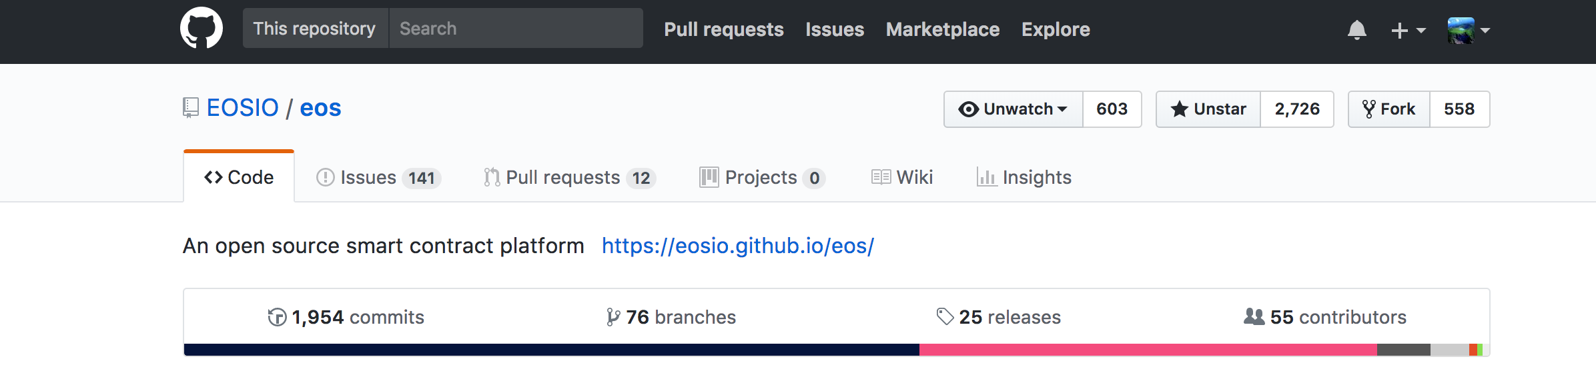Open the Wiki tab
Image resolution: width=1596 pixels, height=377 pixels.
(x=902, y=177)
